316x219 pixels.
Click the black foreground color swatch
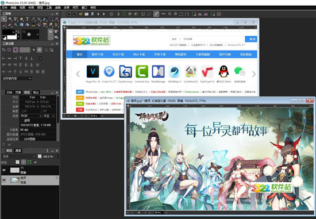point(8,32)
